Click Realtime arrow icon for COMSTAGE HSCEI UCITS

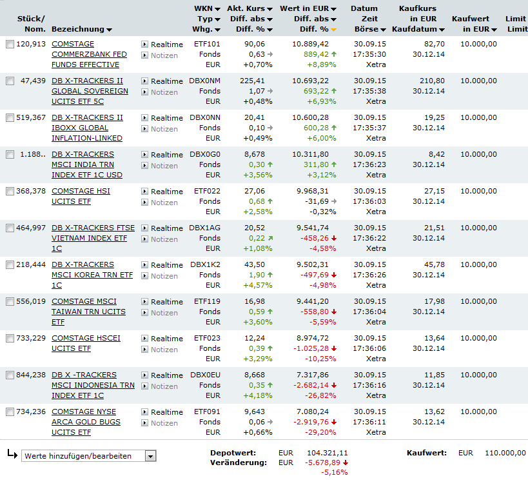click(144, 338)
